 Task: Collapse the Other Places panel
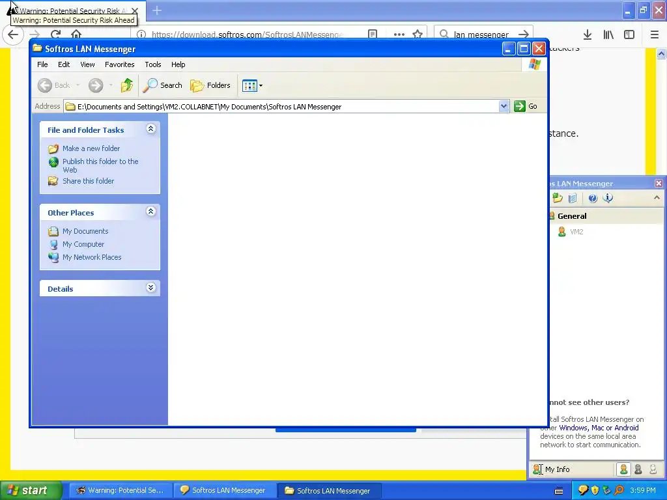tap(150, 212)
